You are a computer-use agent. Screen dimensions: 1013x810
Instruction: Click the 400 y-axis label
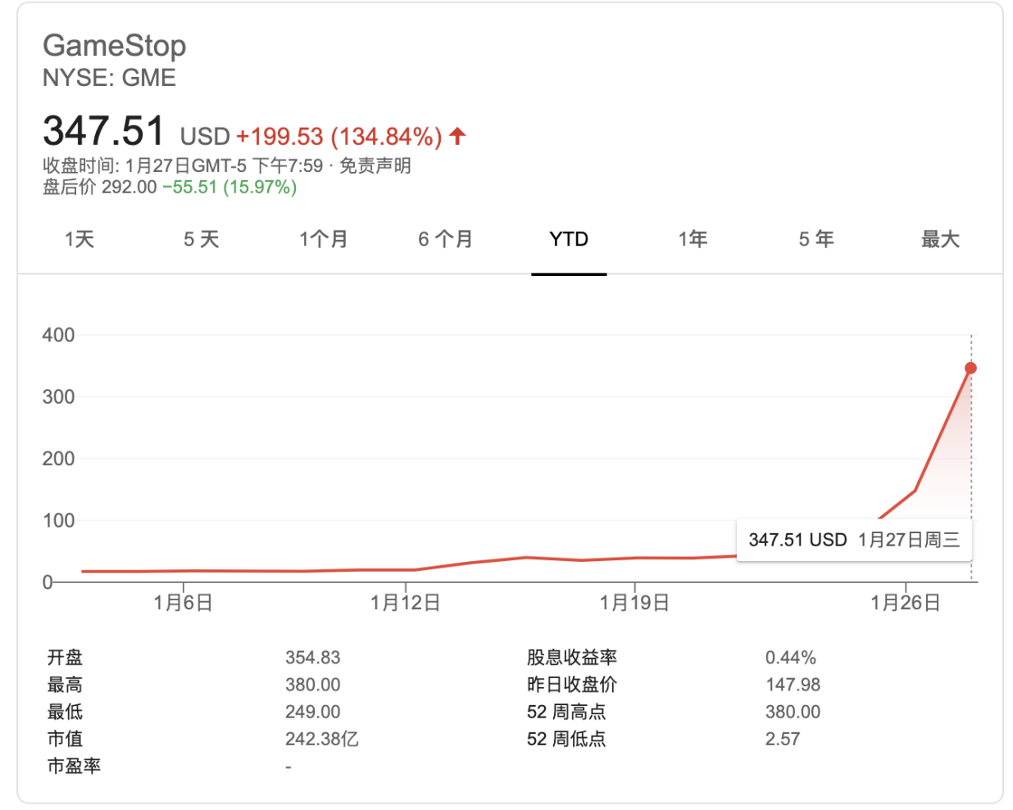pos(58,335)
